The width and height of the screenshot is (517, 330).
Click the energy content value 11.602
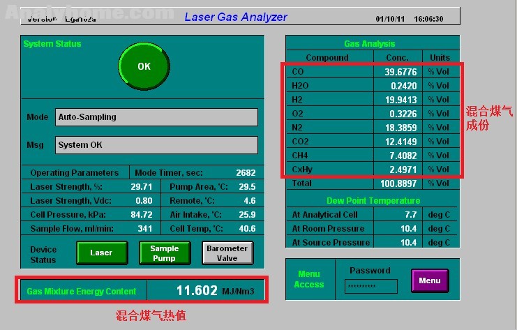pyautogui.click(x=197, y=291)
